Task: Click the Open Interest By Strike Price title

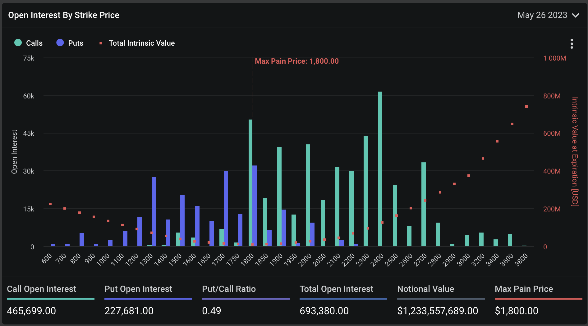Action: 64,15
